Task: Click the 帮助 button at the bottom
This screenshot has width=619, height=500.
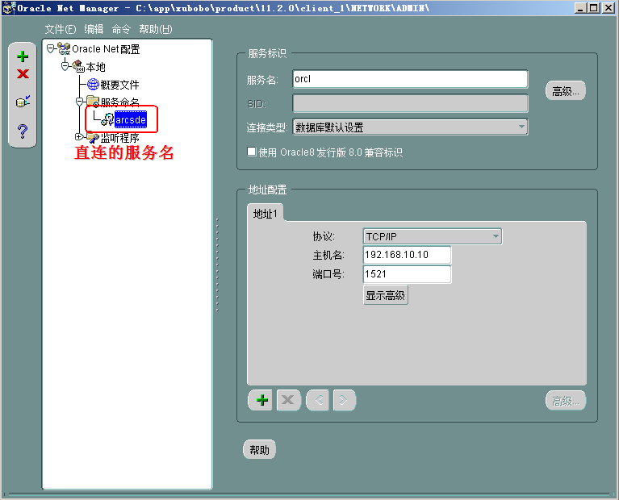Action: (x=259, y=449)
